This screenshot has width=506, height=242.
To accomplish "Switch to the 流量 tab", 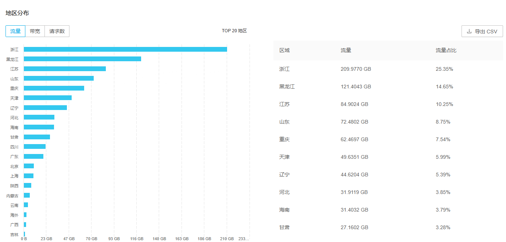I will tap(15, 31).
